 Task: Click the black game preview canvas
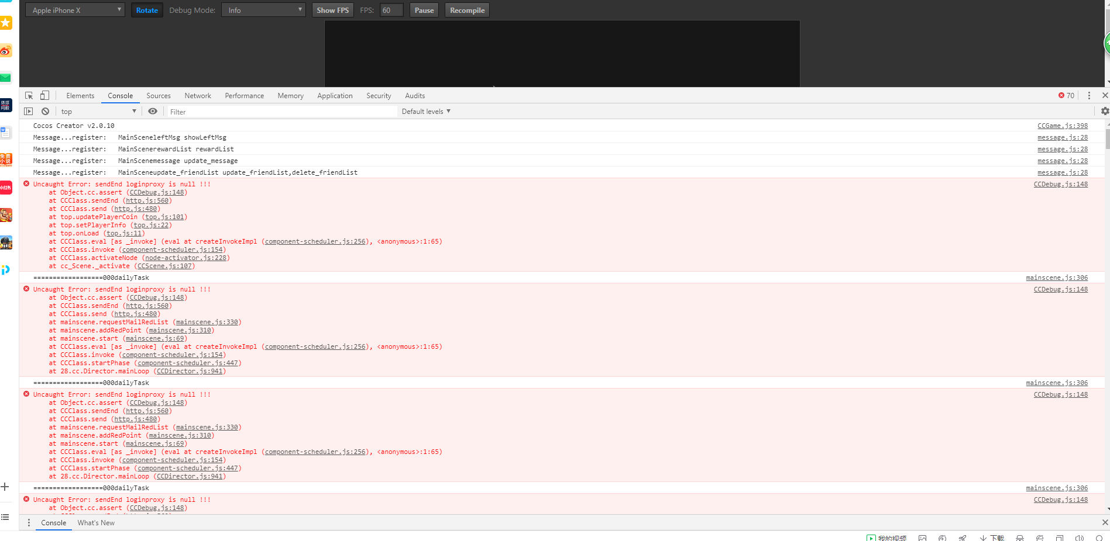coord(562,54)
